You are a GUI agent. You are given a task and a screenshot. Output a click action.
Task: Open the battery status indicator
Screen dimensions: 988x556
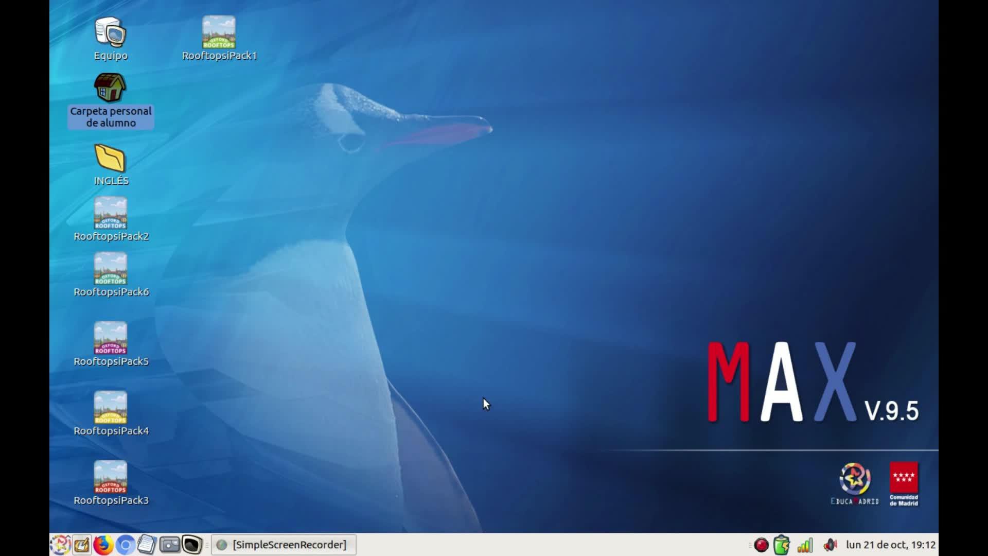(782, 545)
